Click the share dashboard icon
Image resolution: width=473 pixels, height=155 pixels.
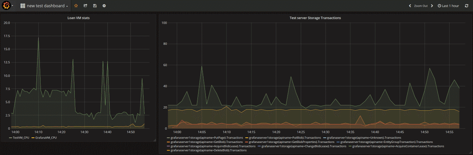pyautogui.click(x=85, y=6)
